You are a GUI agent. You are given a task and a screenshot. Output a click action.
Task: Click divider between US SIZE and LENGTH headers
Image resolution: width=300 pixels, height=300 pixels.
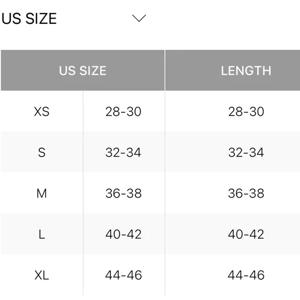pos(165,70)
